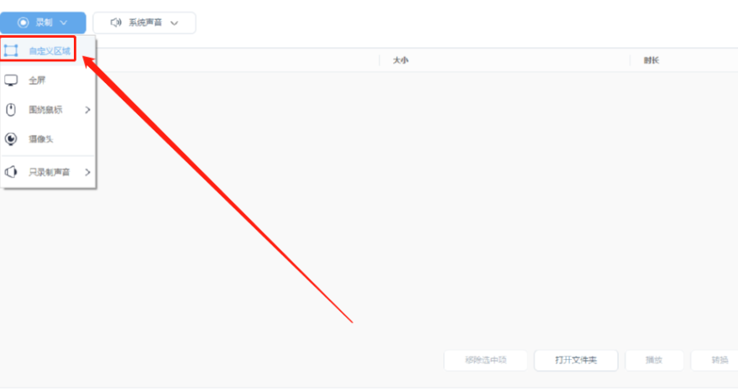Click the 移除选中项 button
This screenshot has width=738, height=391.
tap(486, 360)
